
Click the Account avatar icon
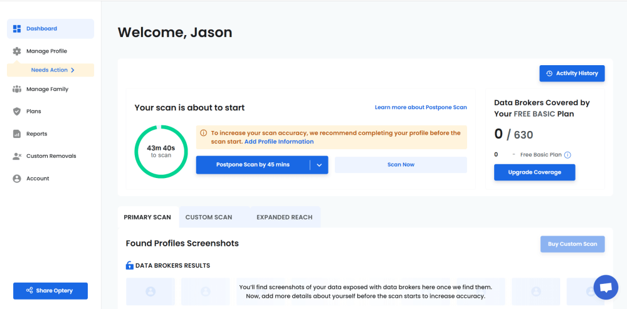point(17,179)
